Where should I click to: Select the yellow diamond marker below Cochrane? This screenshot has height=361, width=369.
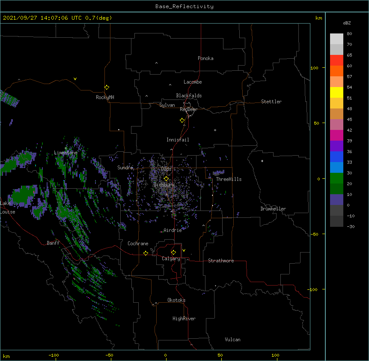click(x=146, y=253)
